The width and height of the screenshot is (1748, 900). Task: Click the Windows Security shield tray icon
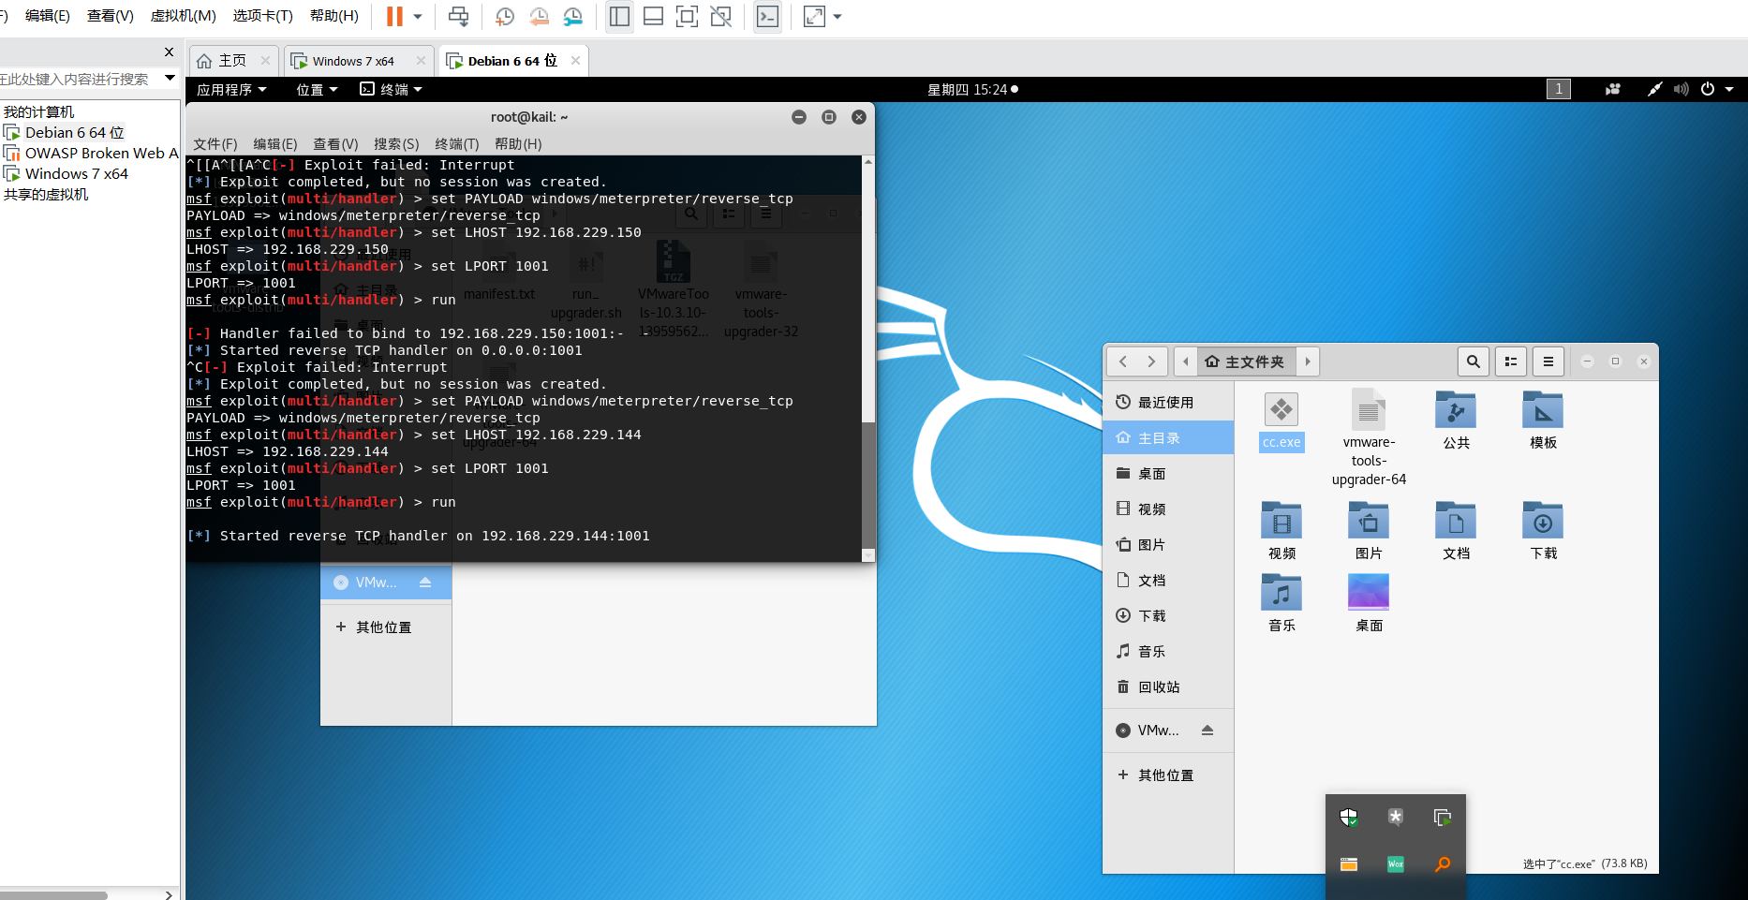pos(1348,818)
